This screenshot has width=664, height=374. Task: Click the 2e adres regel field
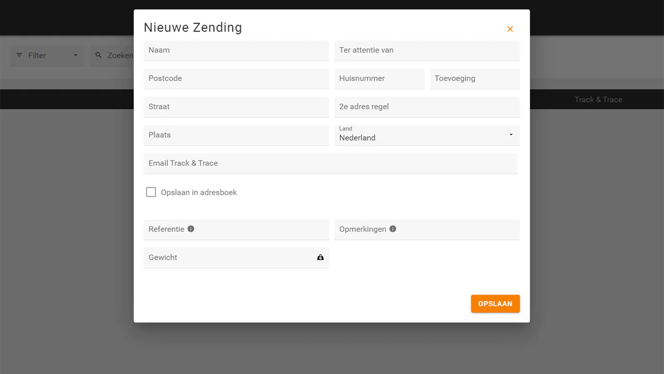[427, 107]
